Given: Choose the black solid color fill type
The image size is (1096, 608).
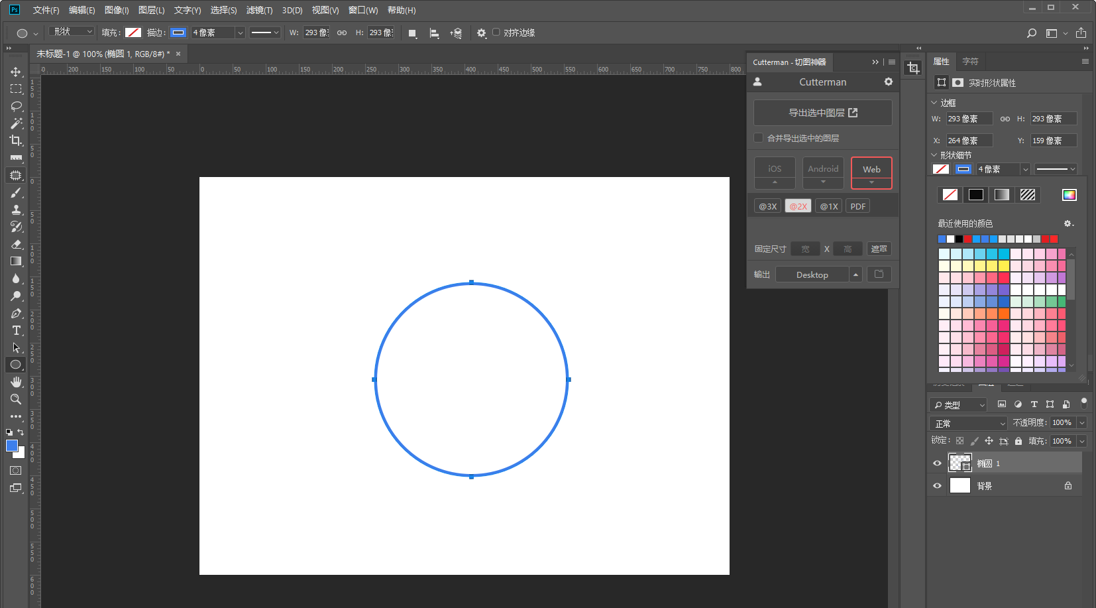Looking at the screenshot, I should (x=975, y=194).
